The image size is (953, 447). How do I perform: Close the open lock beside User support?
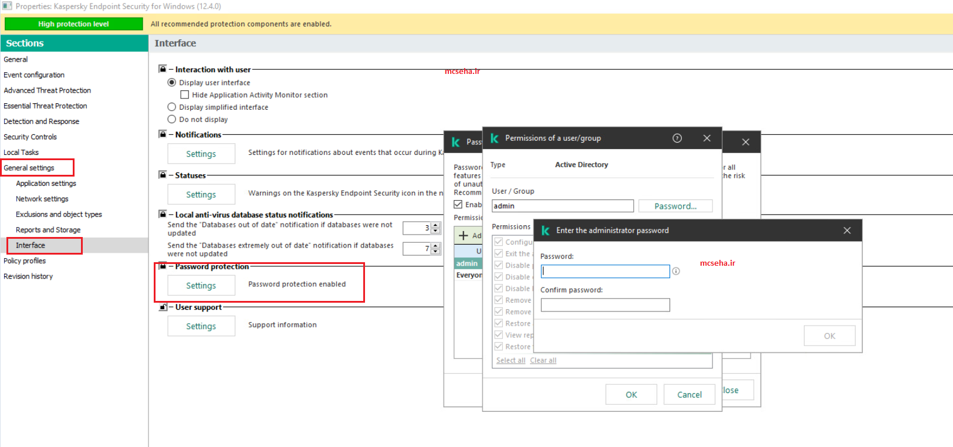point(163,307)
